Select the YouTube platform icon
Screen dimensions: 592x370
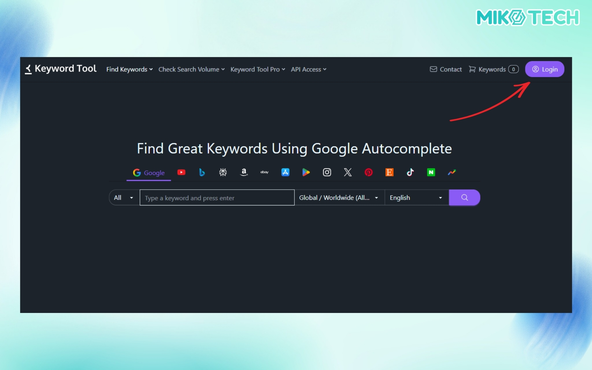point(181,172)
